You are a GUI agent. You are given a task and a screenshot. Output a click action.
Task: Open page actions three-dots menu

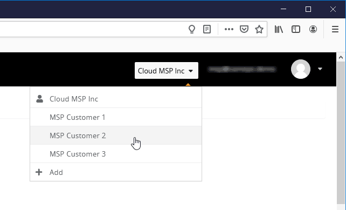tap(229, 29)
